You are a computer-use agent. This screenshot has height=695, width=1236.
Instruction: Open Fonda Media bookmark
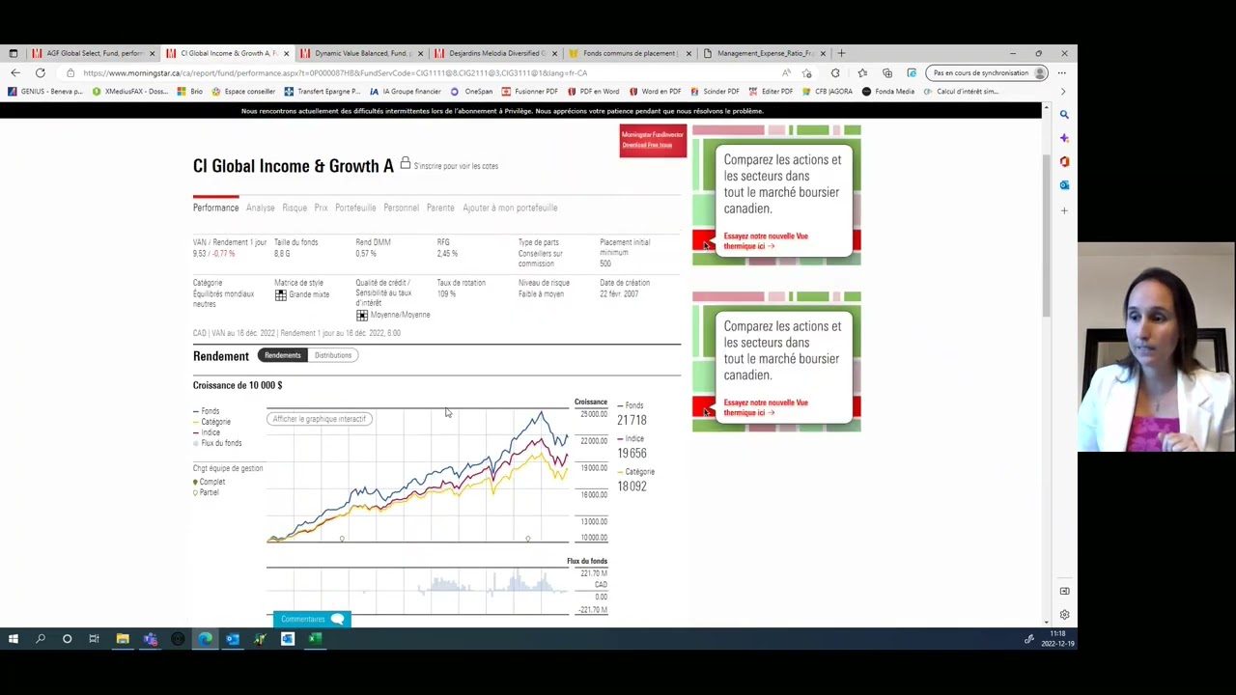pos(888,92)
